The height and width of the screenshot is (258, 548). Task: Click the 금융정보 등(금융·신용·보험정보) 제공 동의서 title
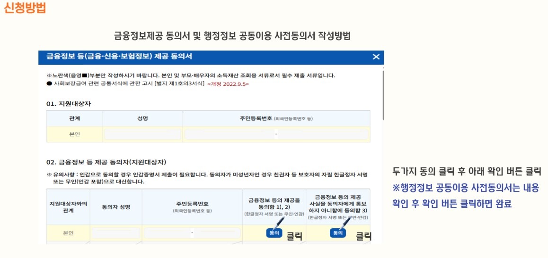pyautogui.click(x=119, y=56)
